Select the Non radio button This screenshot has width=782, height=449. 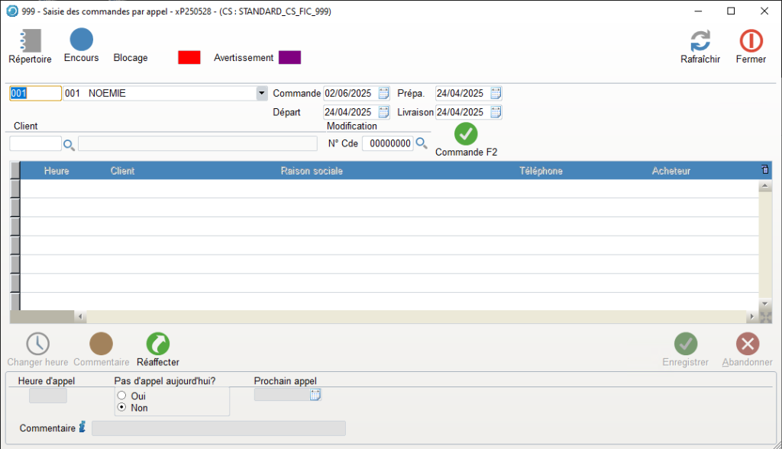121,408
